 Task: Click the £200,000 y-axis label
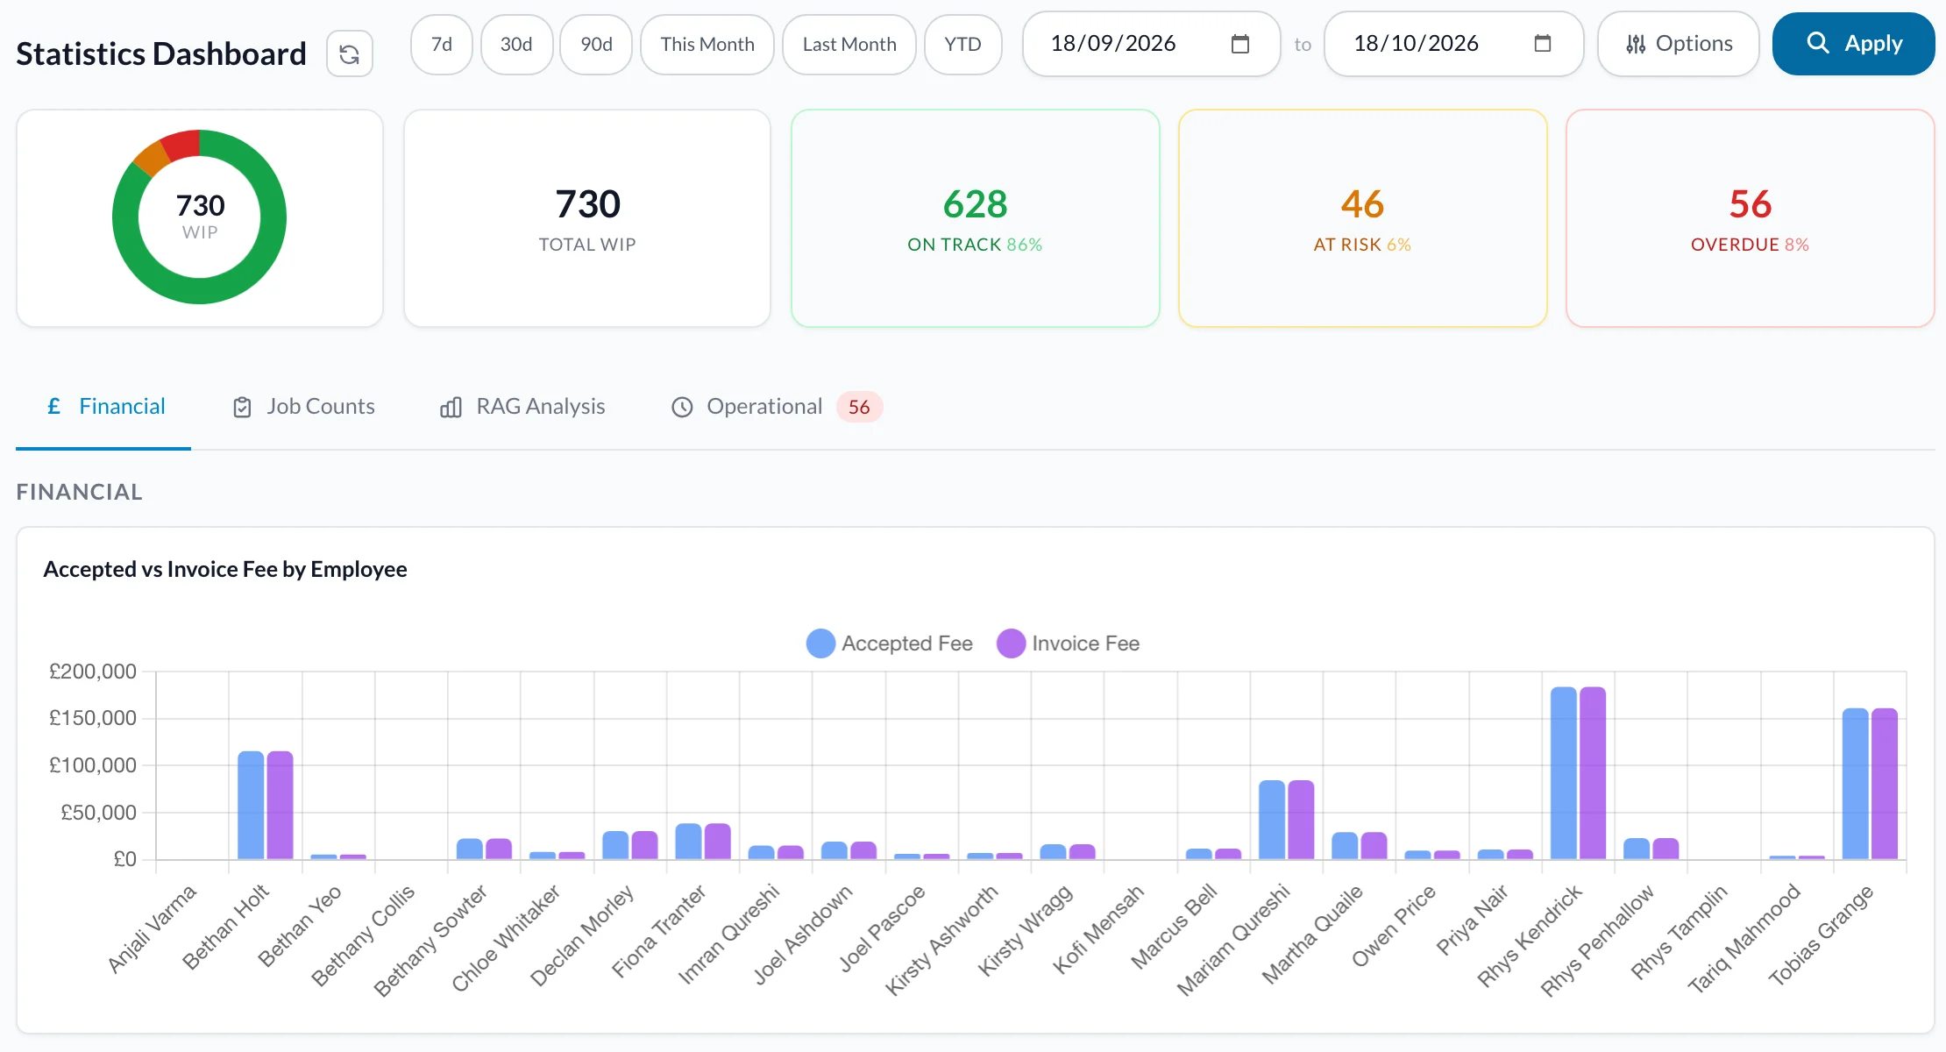pyautogui.click(x=93, y=672)
